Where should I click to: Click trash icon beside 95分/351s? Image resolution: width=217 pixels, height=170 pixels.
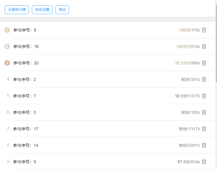click(204, 79)
